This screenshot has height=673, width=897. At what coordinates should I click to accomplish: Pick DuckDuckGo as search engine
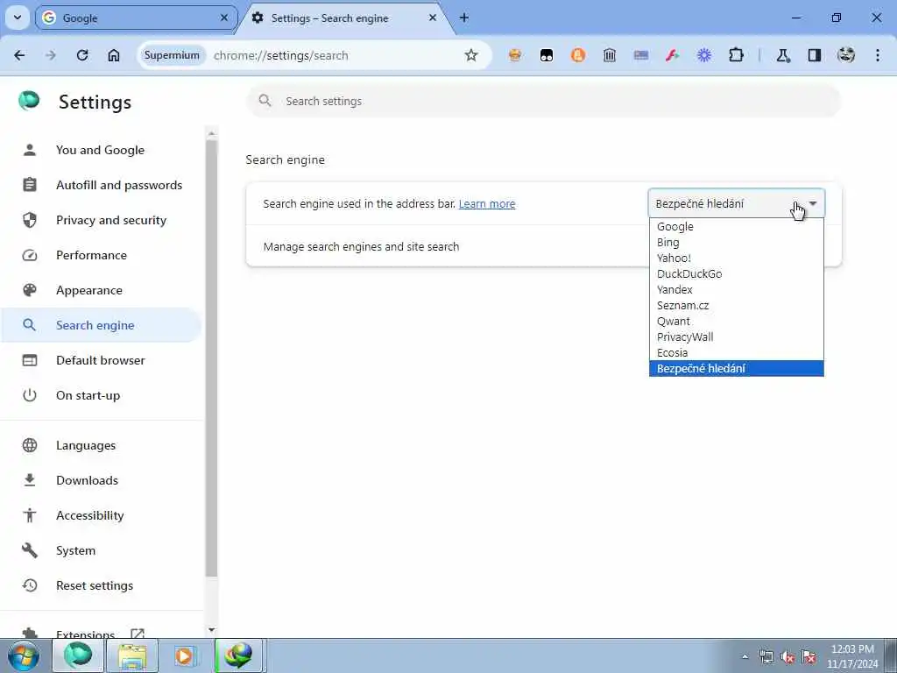[x=736, y=273]
